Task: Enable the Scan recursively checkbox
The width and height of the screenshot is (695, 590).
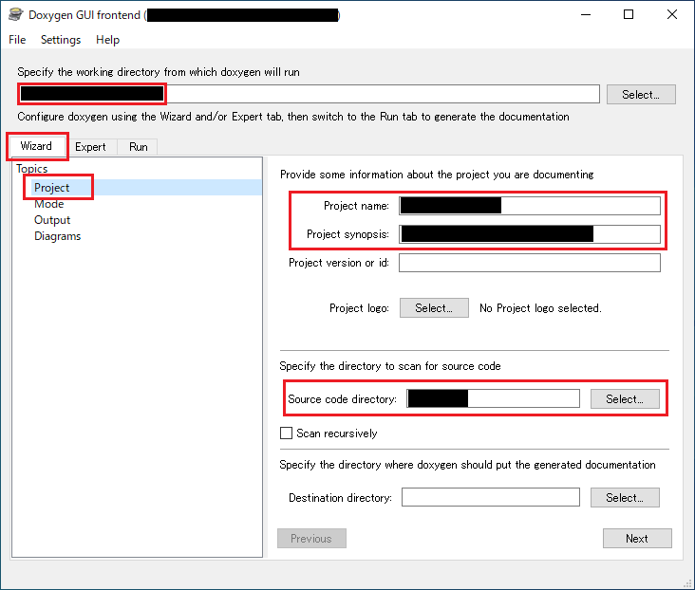Action: (287, 433)
